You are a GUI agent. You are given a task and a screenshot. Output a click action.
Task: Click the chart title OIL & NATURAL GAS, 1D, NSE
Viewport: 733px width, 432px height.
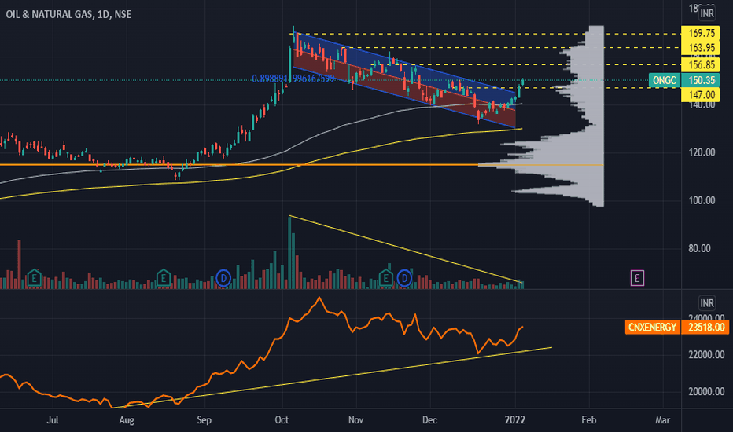click(x=68, y=14)
